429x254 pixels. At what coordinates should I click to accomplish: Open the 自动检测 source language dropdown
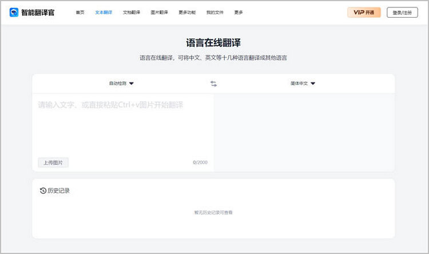[121, 84]
